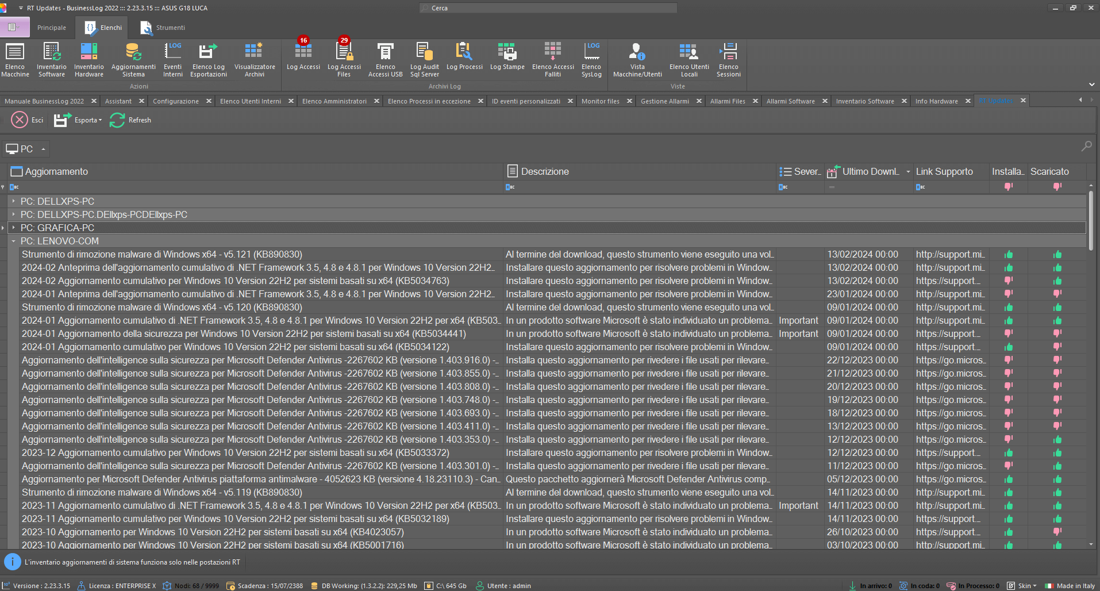Screen dimensions: 1100x591
Task: Close the Assistant tab
Action: [x=142, y=101]
